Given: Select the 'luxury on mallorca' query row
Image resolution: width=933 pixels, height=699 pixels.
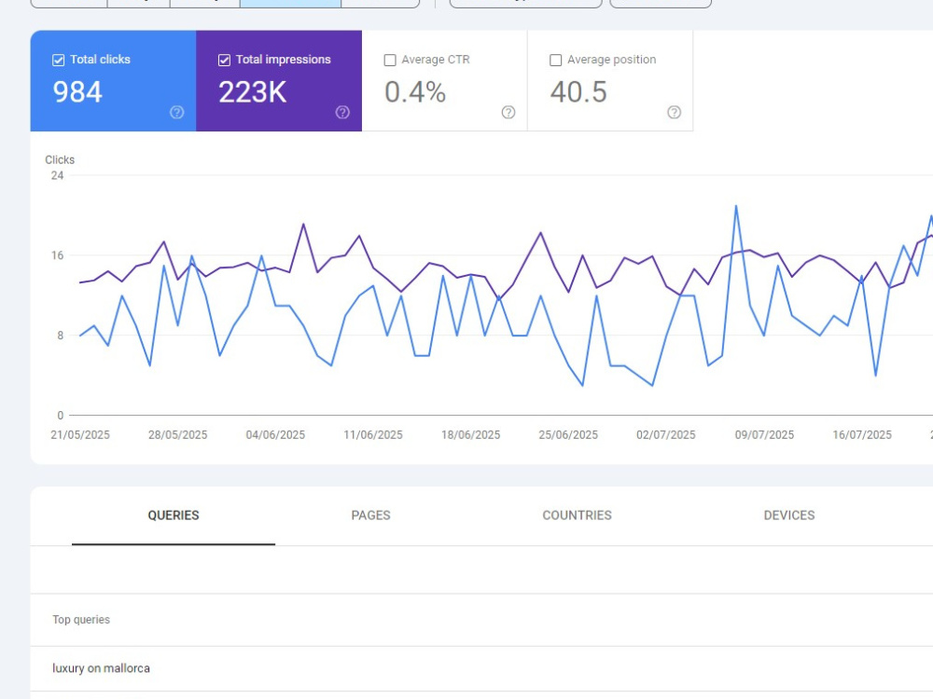Looking at the screenshot, I should pos(481,668).
